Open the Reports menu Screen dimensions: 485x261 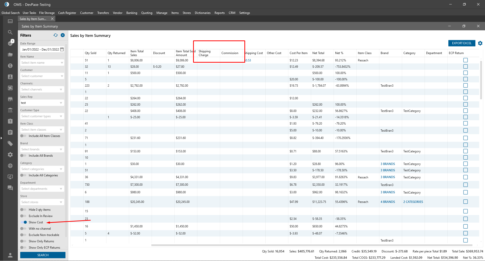[219, 13]
